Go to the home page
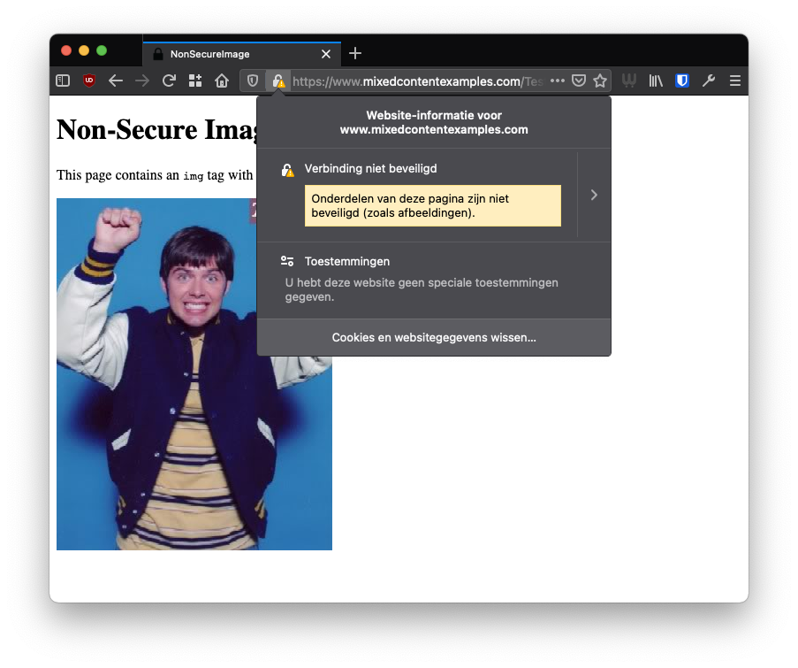798x668 pixels. 222,81
